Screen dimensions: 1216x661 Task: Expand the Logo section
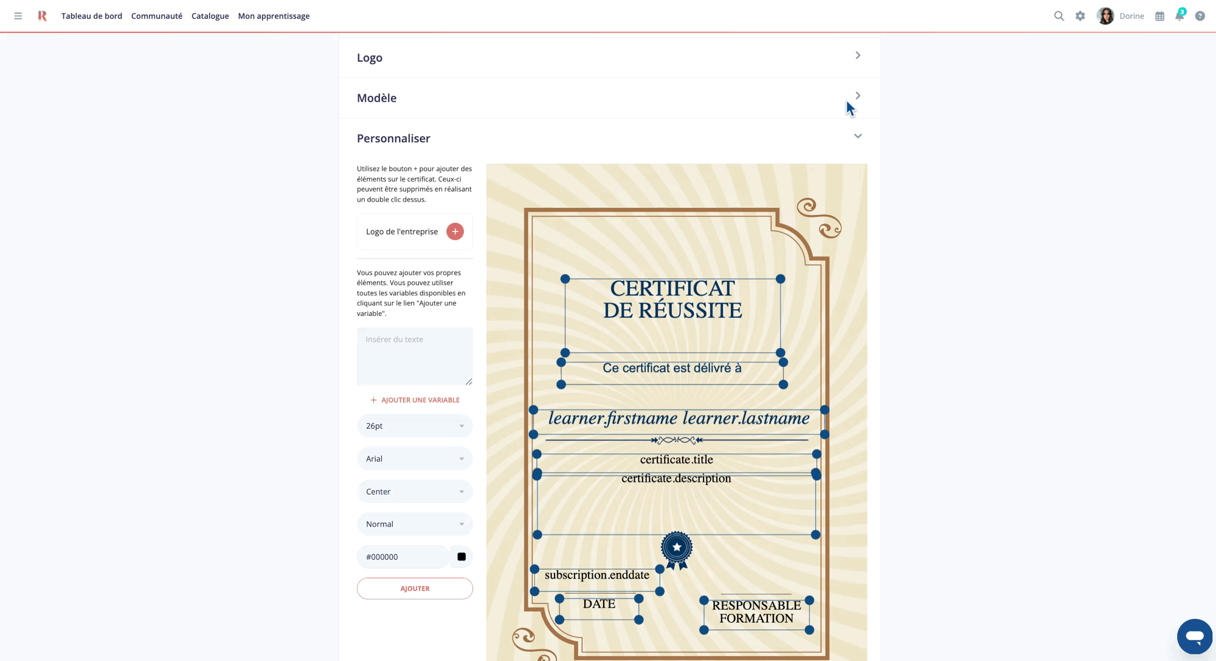click(x=857, y=55)
